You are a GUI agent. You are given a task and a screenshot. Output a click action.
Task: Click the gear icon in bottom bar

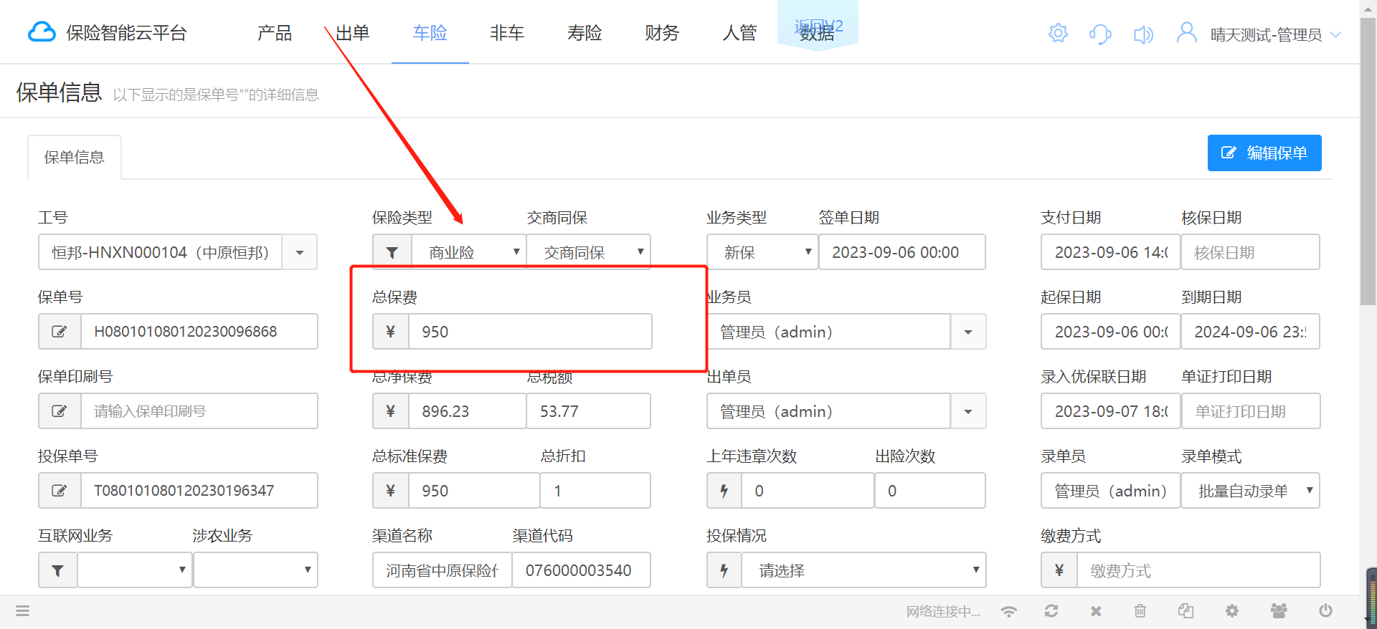(1232, 611)
